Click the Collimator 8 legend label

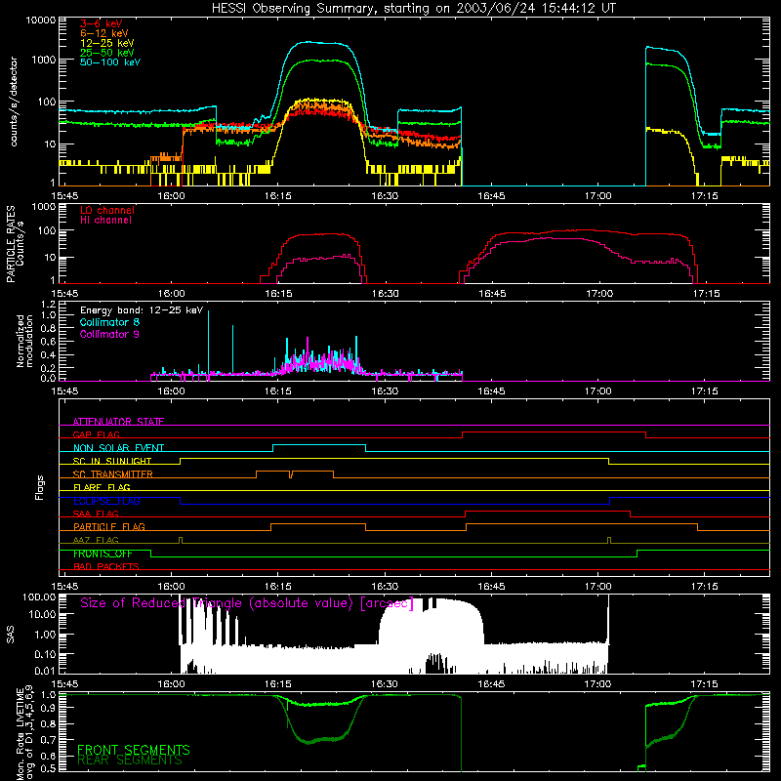tap(109, 322)
